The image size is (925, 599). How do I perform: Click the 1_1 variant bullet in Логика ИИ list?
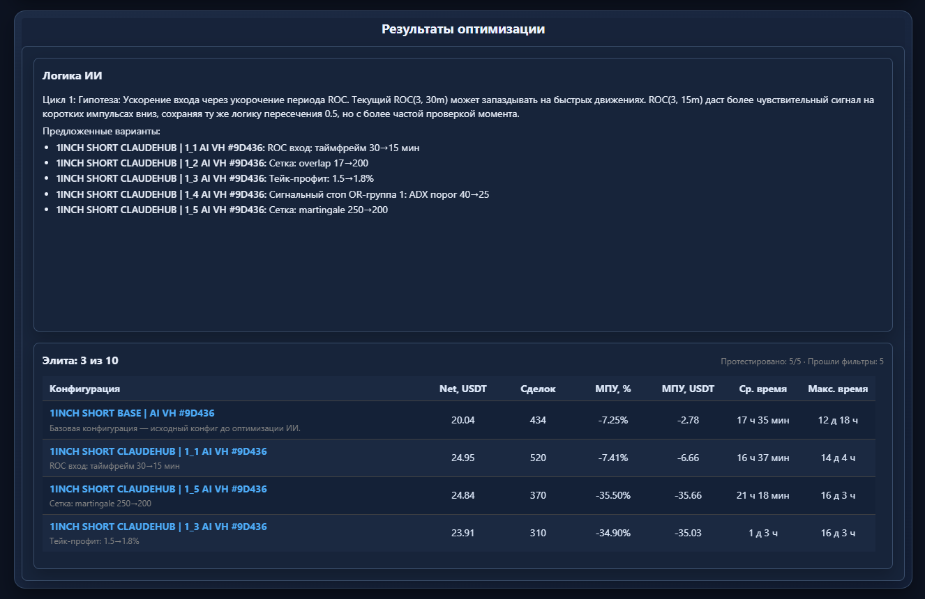[237, 148]
